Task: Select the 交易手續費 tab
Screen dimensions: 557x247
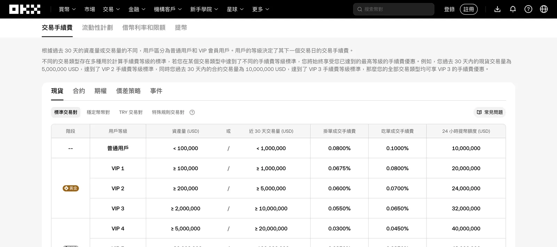Action: (x=57, y=27)
